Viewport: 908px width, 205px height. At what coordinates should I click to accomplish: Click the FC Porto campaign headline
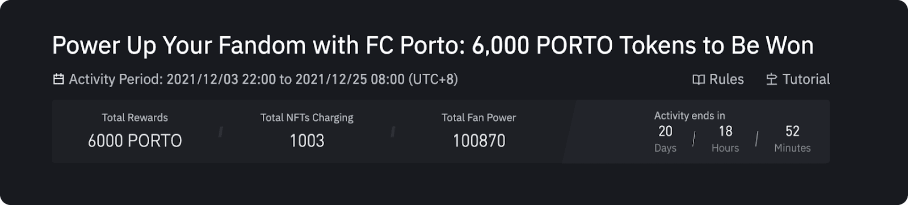coord(433,45)
